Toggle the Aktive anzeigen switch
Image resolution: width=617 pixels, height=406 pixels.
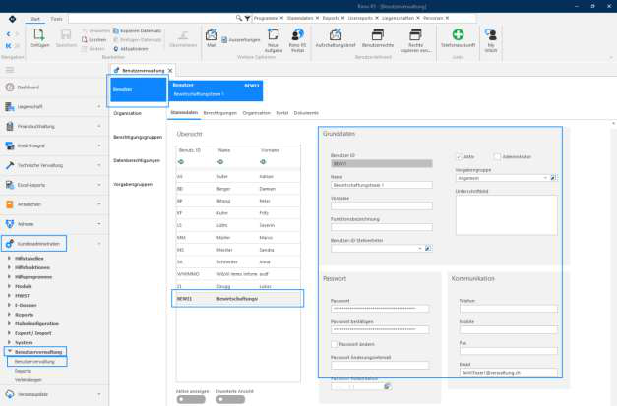pos(191,399)
